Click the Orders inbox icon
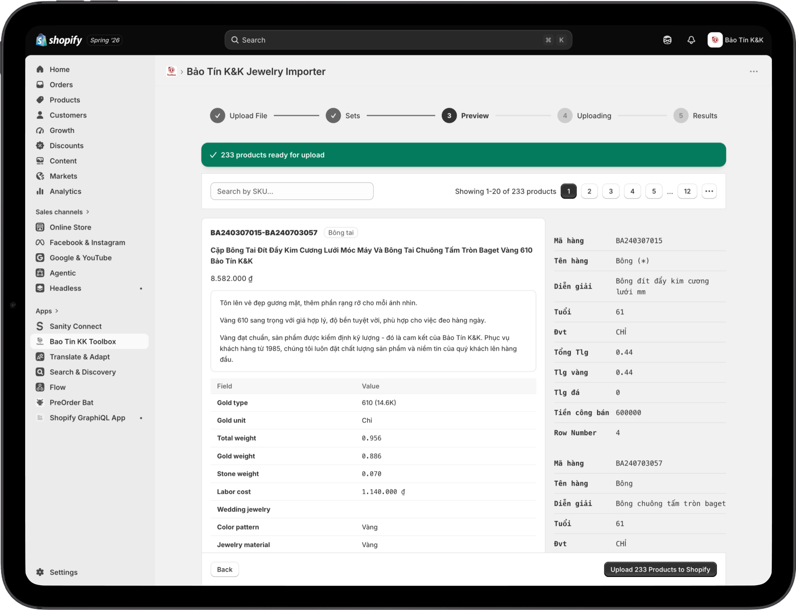This screenshot has width=796, height=610. pos(40,84)
